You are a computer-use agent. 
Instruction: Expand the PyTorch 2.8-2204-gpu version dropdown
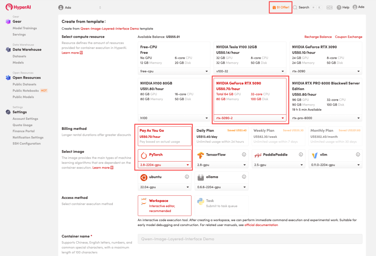click(x=165, y=165)
